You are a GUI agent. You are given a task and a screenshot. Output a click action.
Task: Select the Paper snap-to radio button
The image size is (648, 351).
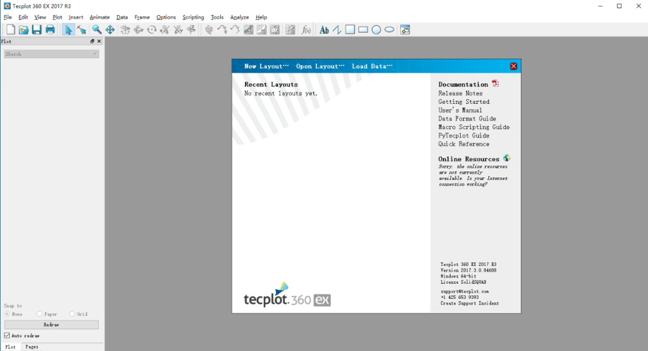click(39, 314)
